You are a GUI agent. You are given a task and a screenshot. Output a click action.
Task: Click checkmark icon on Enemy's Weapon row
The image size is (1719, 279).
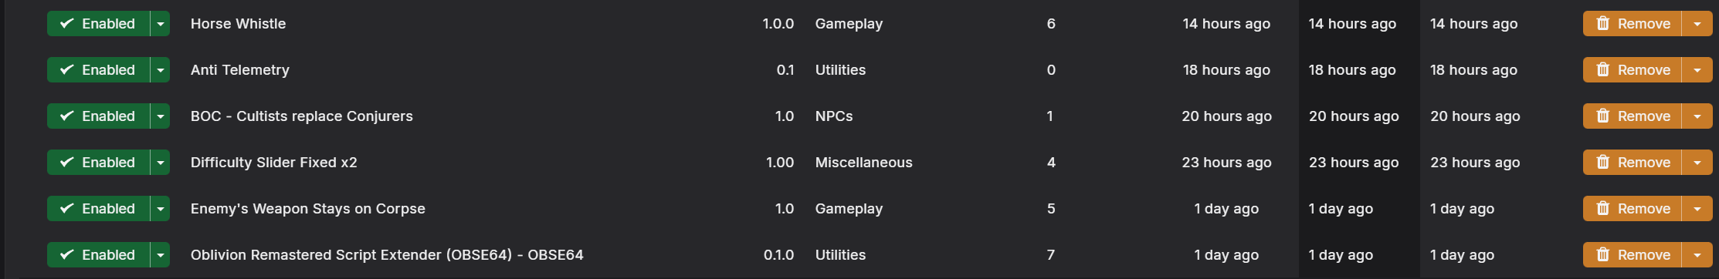pyautogui.click(x=67, y=209)
